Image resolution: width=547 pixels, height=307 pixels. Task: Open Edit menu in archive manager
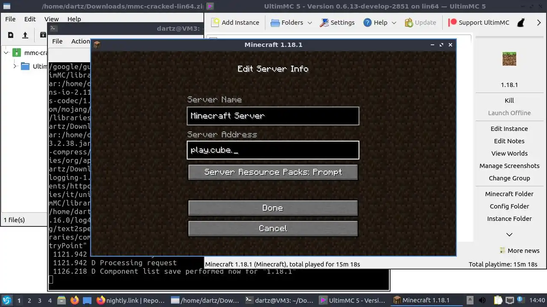pos(30,19)
